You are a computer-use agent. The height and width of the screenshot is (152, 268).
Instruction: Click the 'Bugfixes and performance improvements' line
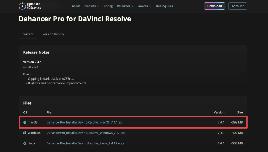pyautogui.click(x=57, y=83)
